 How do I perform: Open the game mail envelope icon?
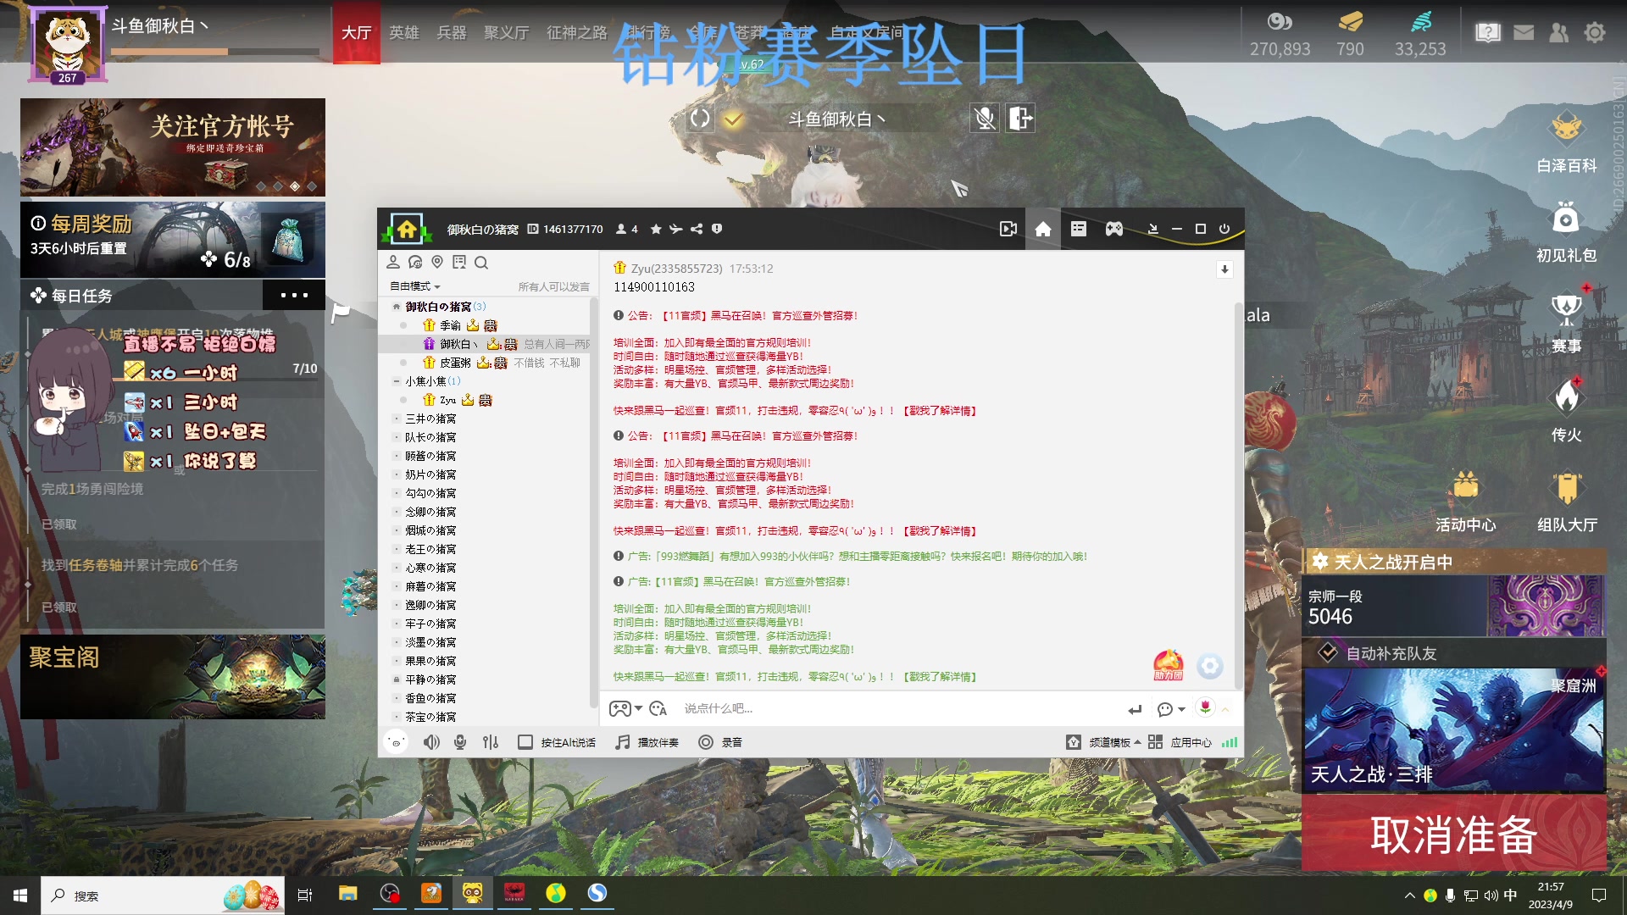click(1524, 32)
